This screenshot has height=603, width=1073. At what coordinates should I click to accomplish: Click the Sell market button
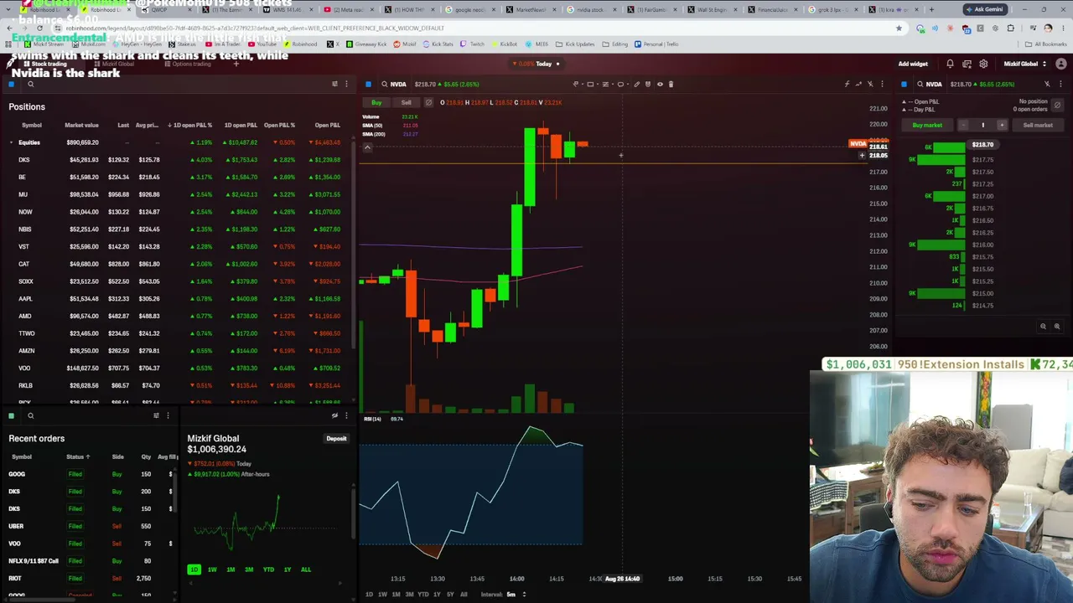[1038, 125]
